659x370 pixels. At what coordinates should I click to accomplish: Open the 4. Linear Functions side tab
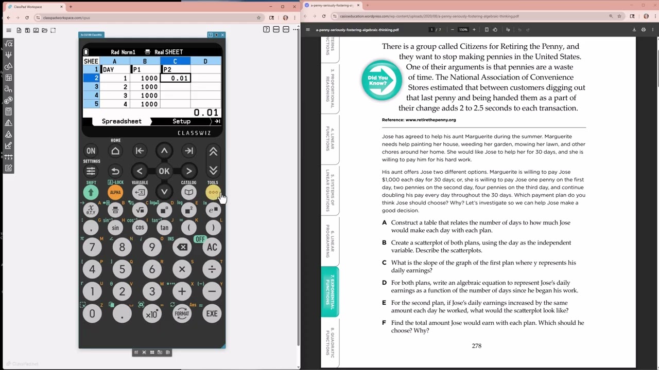point(330,139)
